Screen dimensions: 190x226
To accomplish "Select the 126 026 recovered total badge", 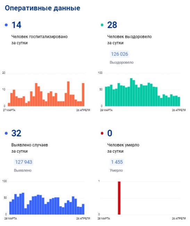I will tap(119, 54).
